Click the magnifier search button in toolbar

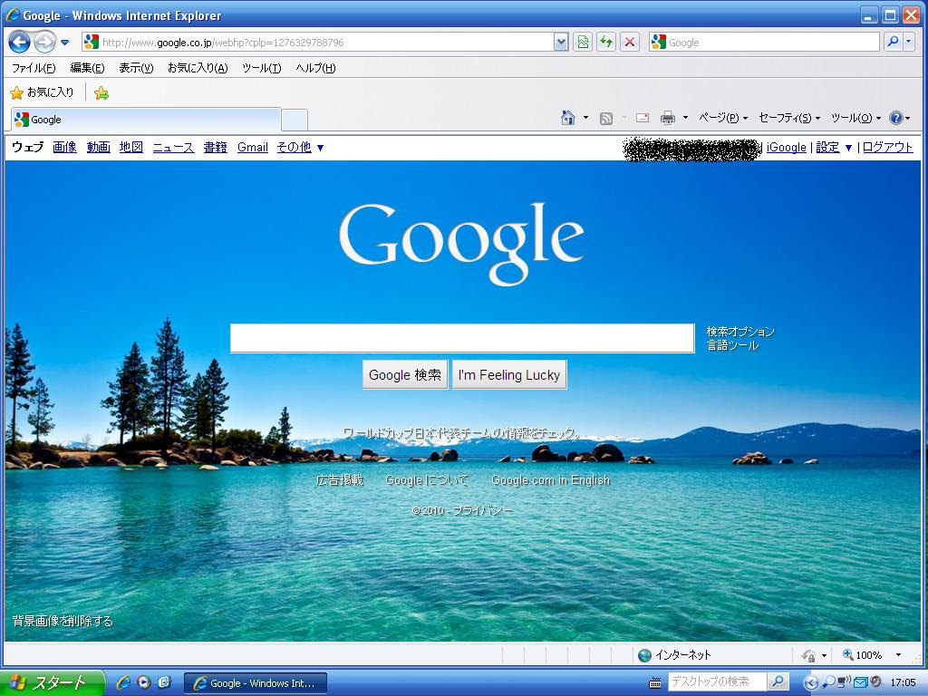[893, 42]
